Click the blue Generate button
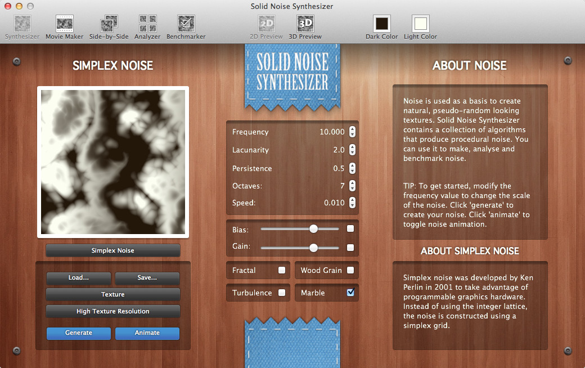Screen dimensions: 585x368 pyautogui.click(x=78, y=333)
